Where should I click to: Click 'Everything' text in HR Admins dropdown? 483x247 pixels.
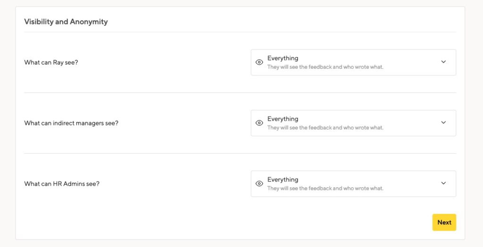(283, 180)
